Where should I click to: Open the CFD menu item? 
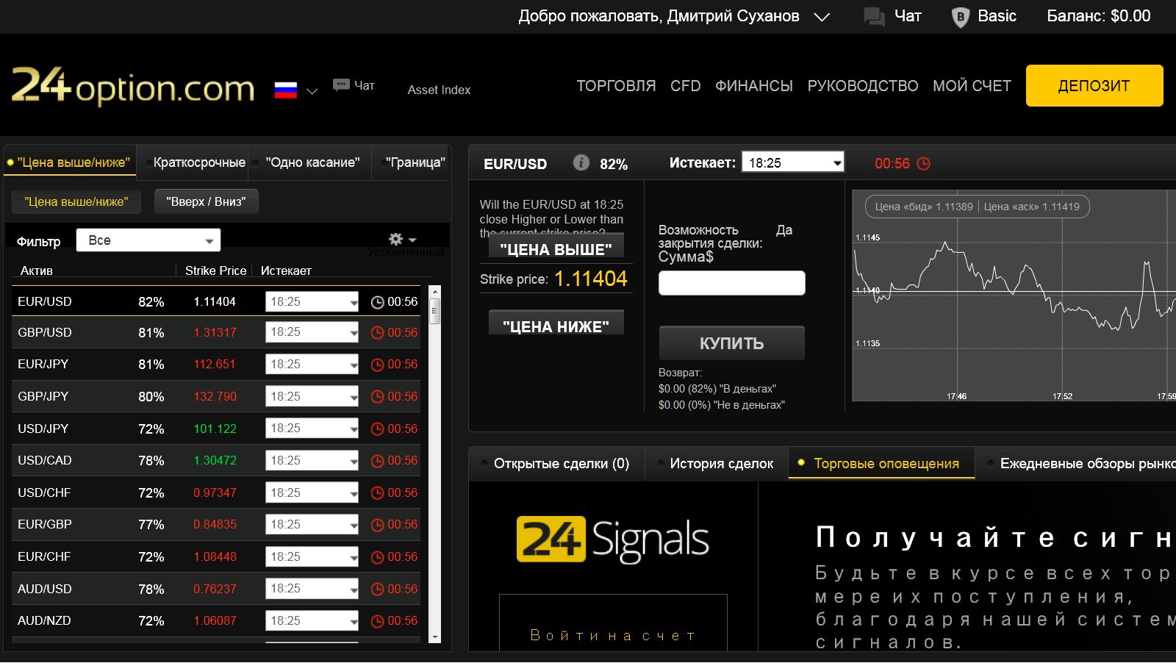tap(685, 86)
